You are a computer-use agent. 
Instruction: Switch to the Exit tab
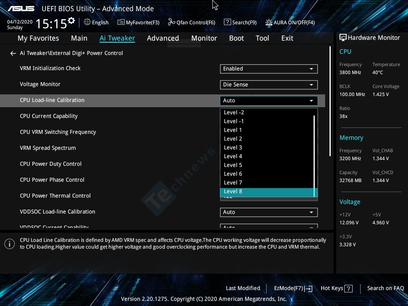[x=287, y=38]
